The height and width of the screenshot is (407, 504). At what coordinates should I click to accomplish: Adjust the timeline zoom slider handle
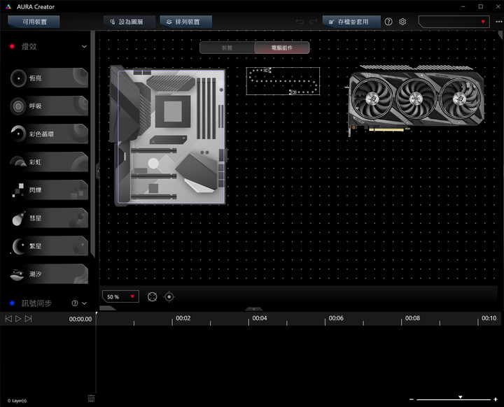click(461, 397)
